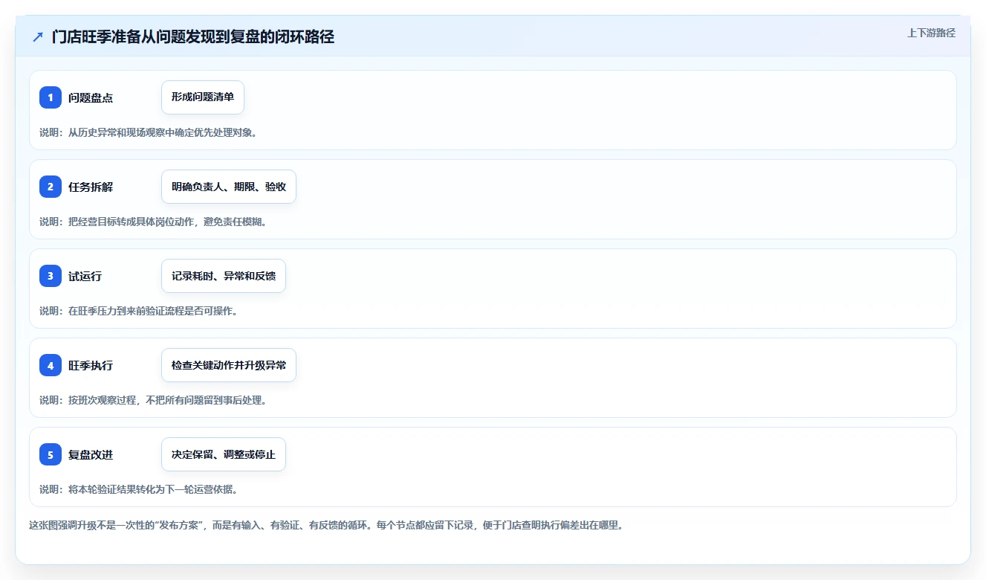The height and width of the screenshot is (580, 986).
Task: Click the step 2 number badge
Action: tap(51, 187)
